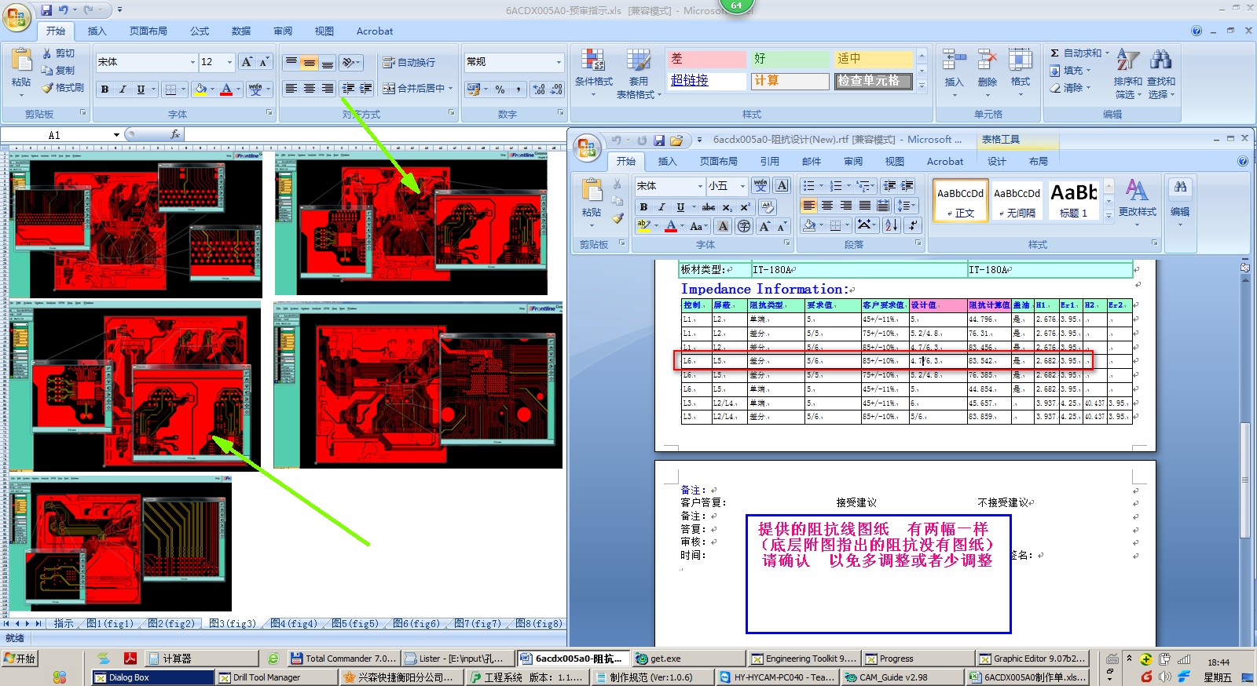Click Excel Wrap Text (自动换行) button
The image size is (1257, 686).
[x=409, y=62]
